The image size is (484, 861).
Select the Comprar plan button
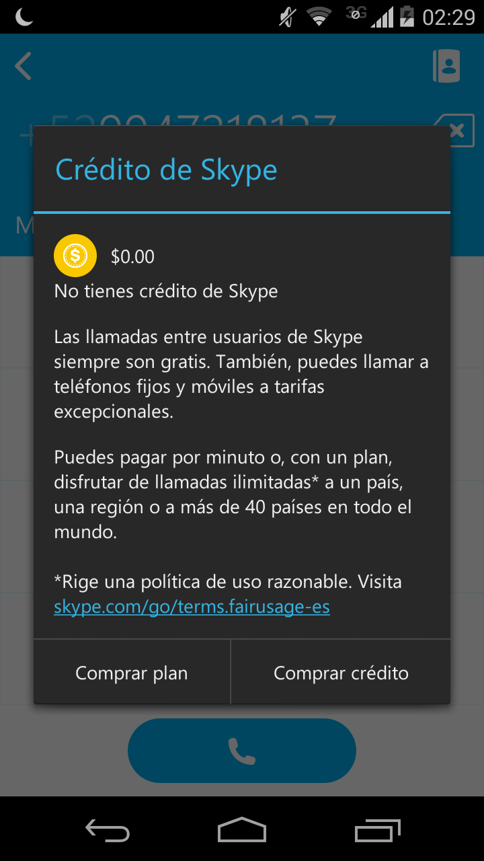pyautogui.click(x=132, y=673)
